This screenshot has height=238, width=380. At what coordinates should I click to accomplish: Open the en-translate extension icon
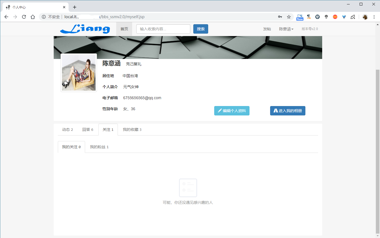(x=353, y=17)
